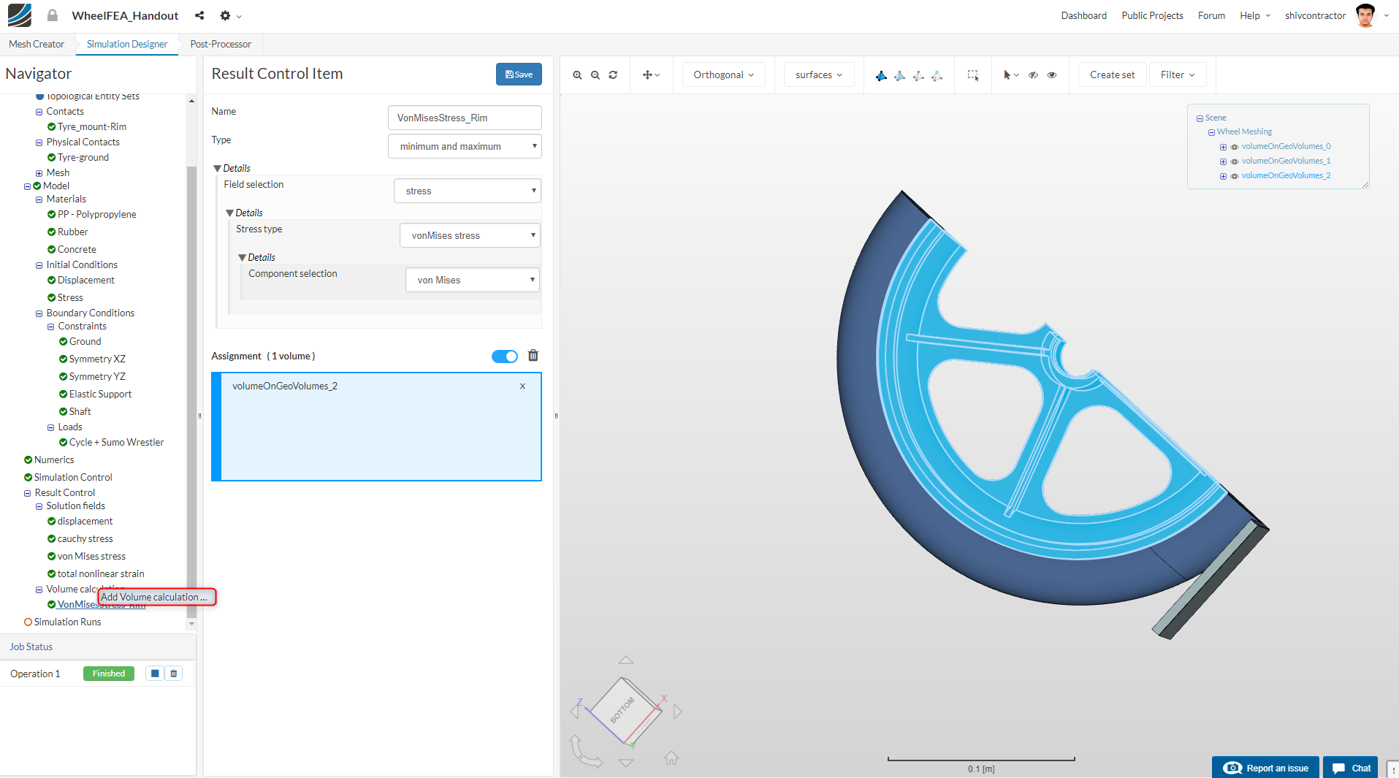Click the hide selection crossed-eye icon
This screenshot has width=1399, height=778.
1033,75
